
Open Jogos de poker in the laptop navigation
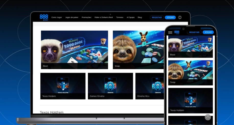click(x=72, y=17)
